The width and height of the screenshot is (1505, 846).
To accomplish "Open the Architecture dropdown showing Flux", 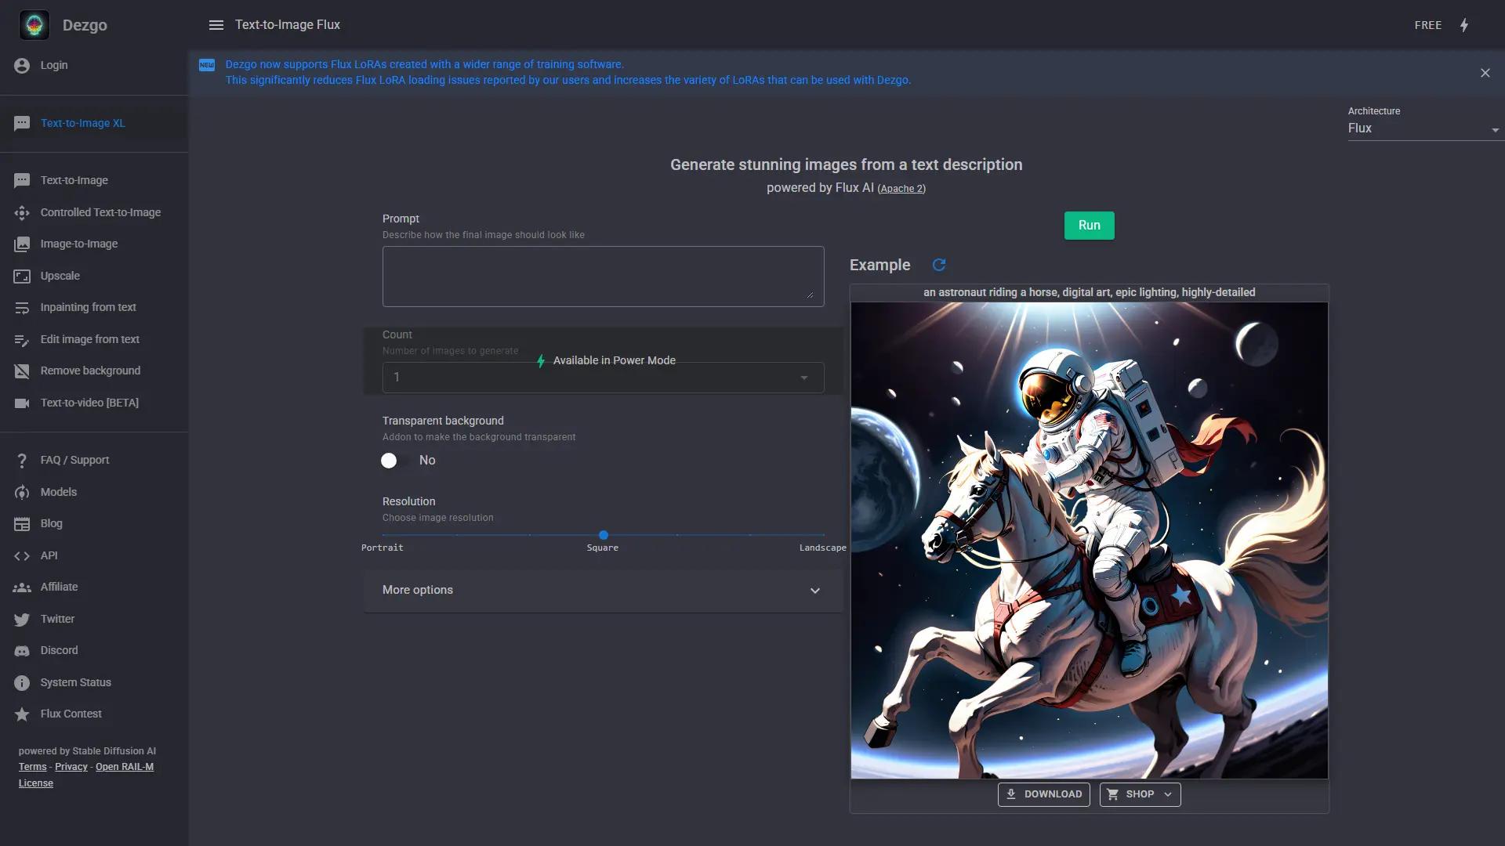I will (1423, 128).
